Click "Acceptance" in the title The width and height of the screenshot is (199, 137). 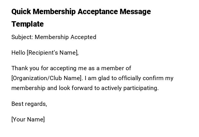click(x=98, y=12)
